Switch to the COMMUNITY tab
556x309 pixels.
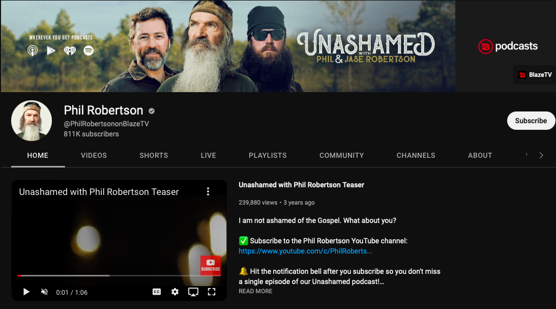(x=341, y=155)
